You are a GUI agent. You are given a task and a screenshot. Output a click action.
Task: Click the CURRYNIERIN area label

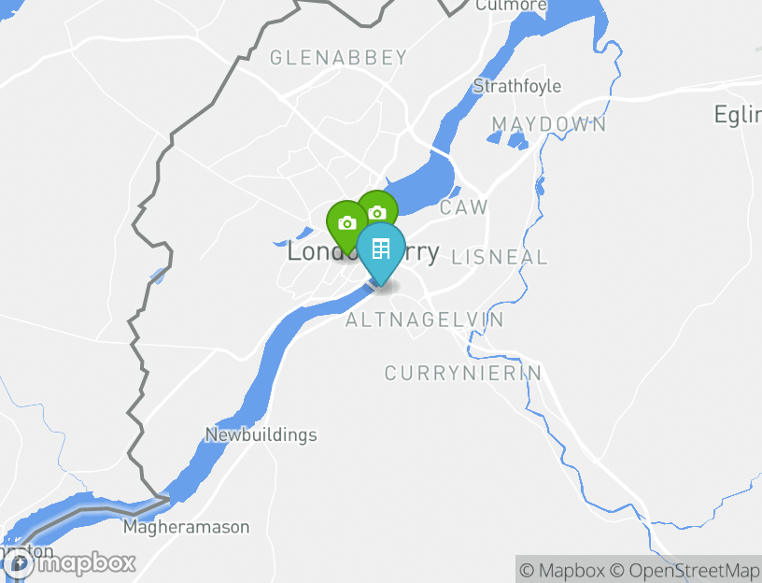463,374
